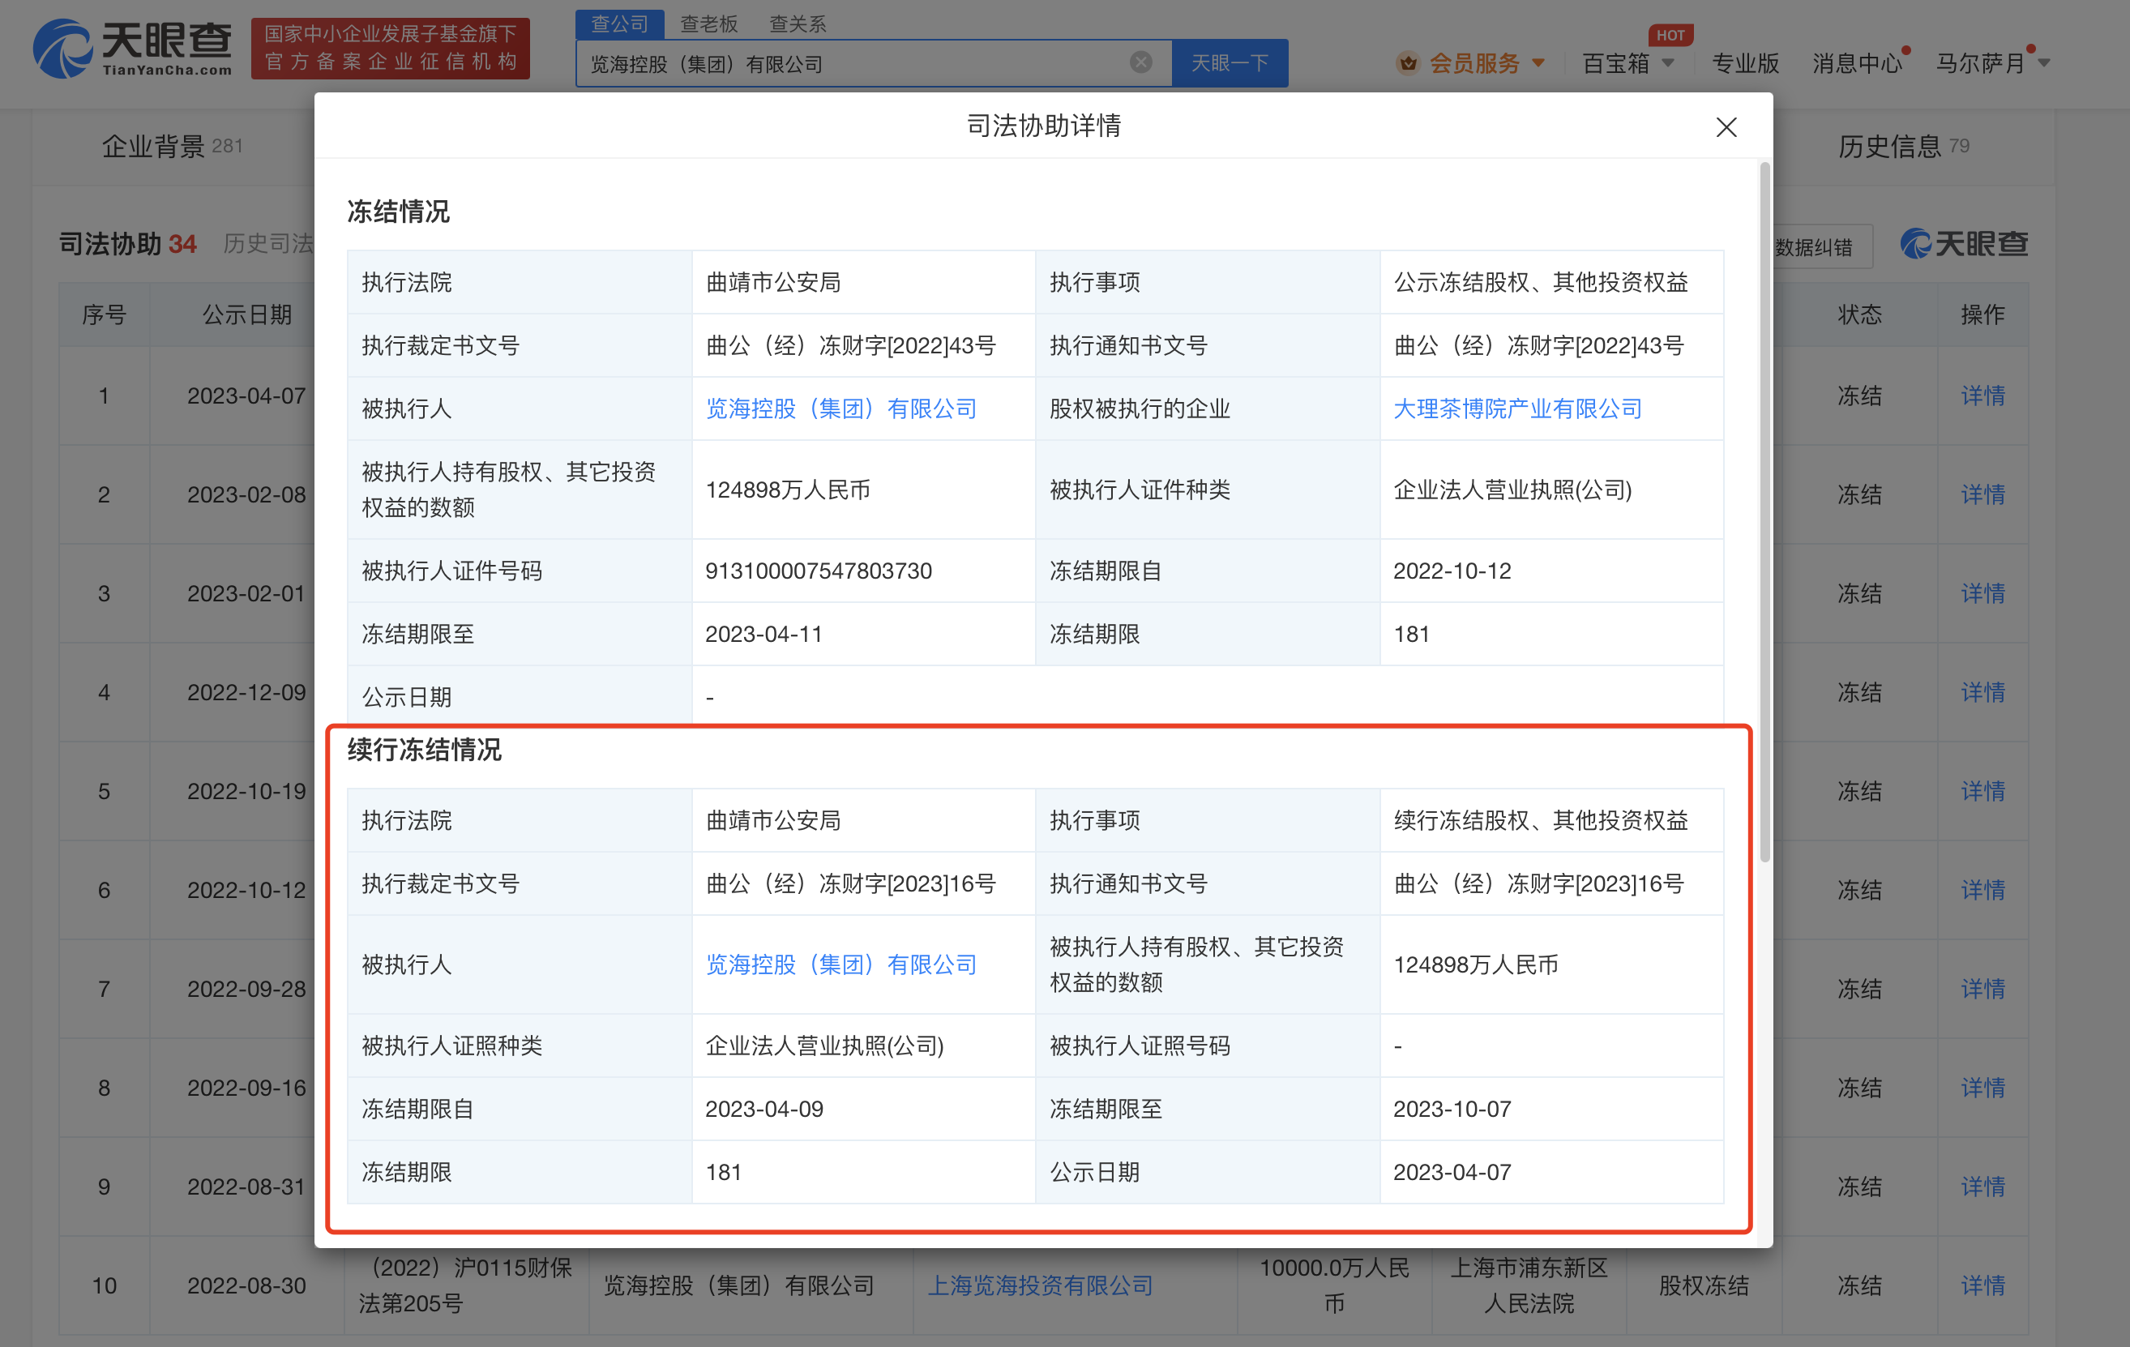The image size is (2130, 1347).
Task: Clear the search box text
Action: (x=1140, y=62)
